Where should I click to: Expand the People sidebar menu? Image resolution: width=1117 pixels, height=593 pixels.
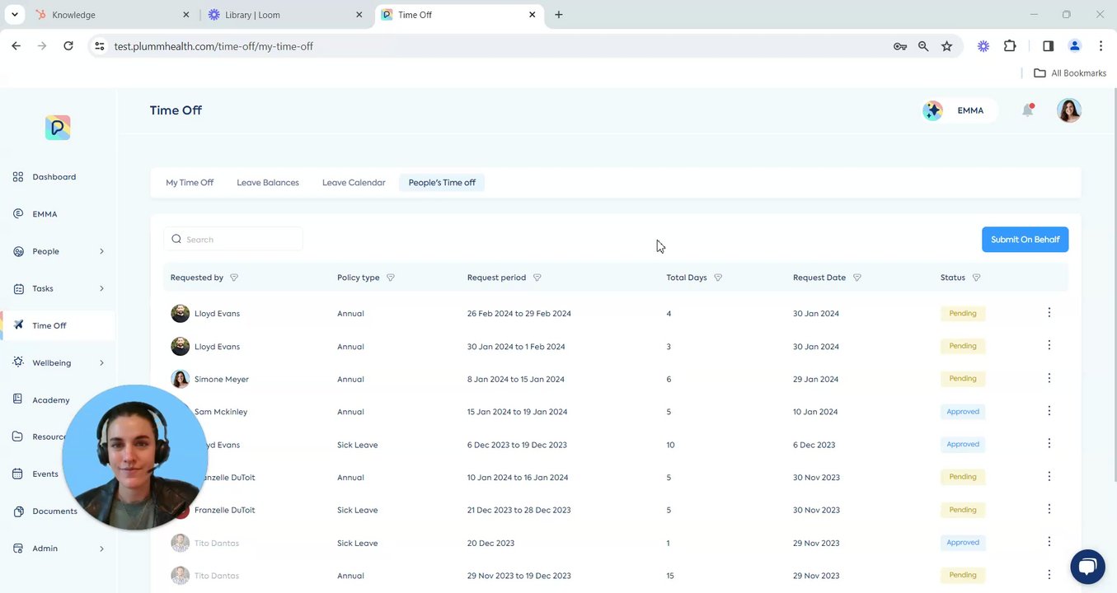point(101,251)
